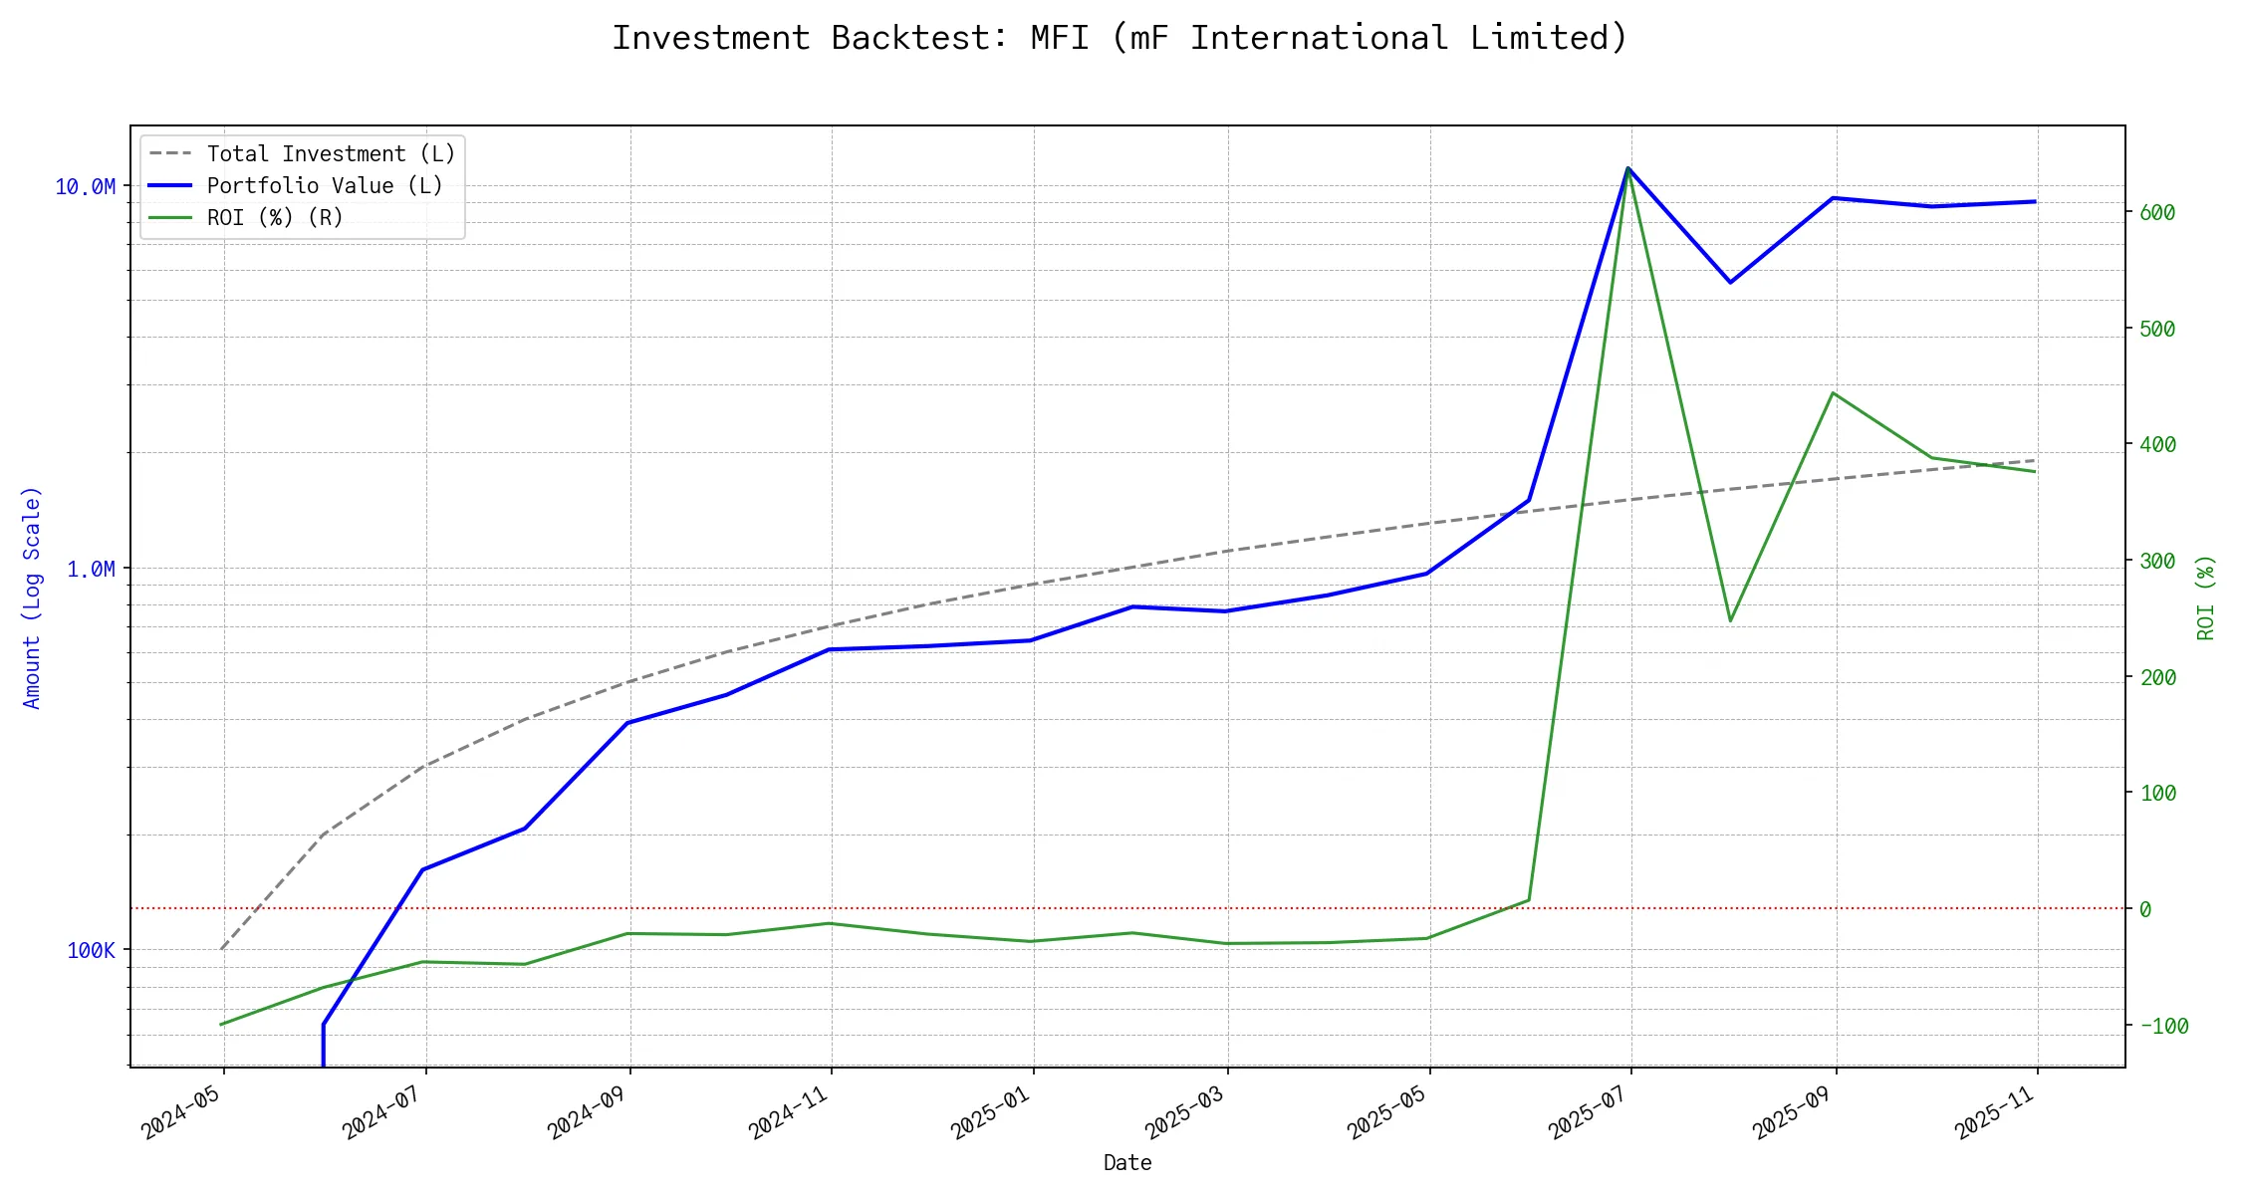The width and height of the screenshot is (2241, 1195).
Task: Click the 2025-07 date tick label
Action: click(x=1587, y=1112)
